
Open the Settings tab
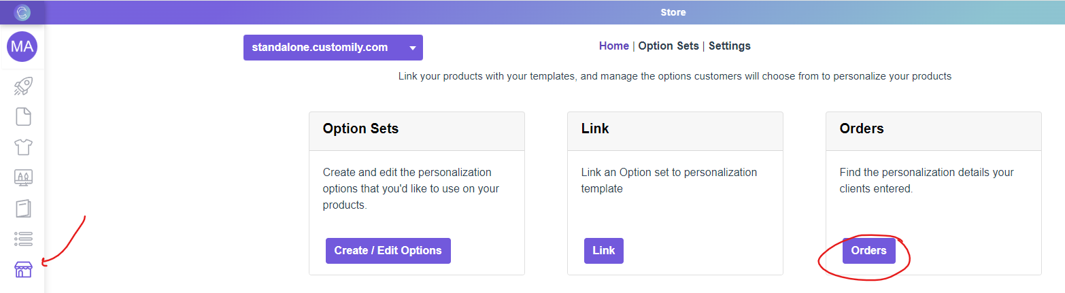pos(729,46)
